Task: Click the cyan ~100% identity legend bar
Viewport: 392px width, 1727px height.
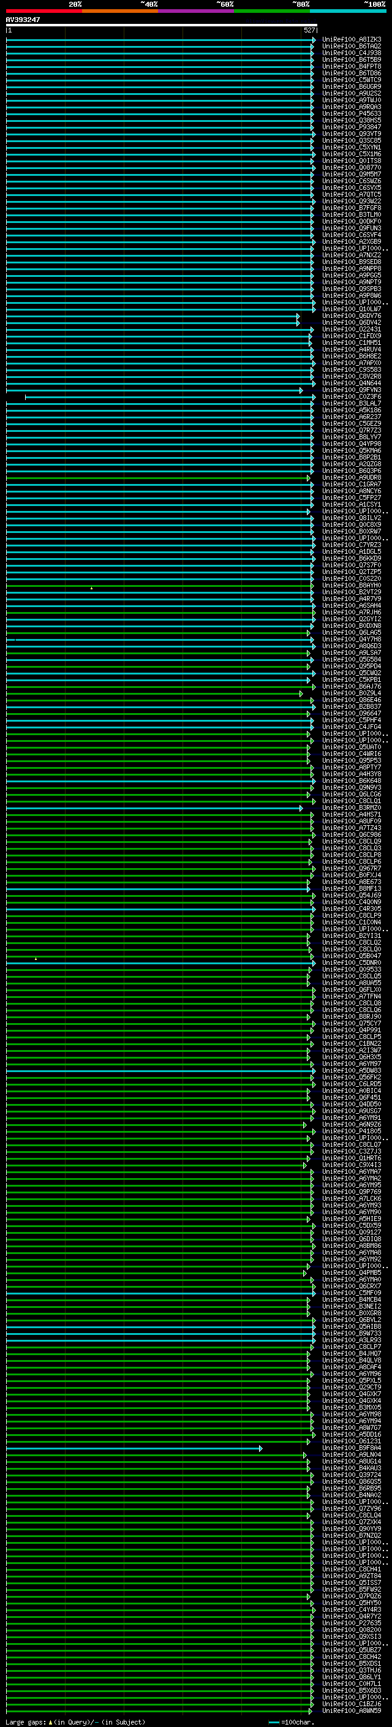Action: point(348,11)
